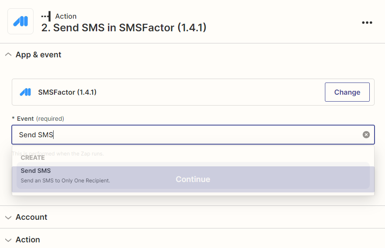Click the Change app button

coord(347,92)
